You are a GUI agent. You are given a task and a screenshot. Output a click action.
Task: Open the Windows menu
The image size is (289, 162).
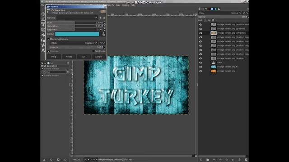pos(126,5)
